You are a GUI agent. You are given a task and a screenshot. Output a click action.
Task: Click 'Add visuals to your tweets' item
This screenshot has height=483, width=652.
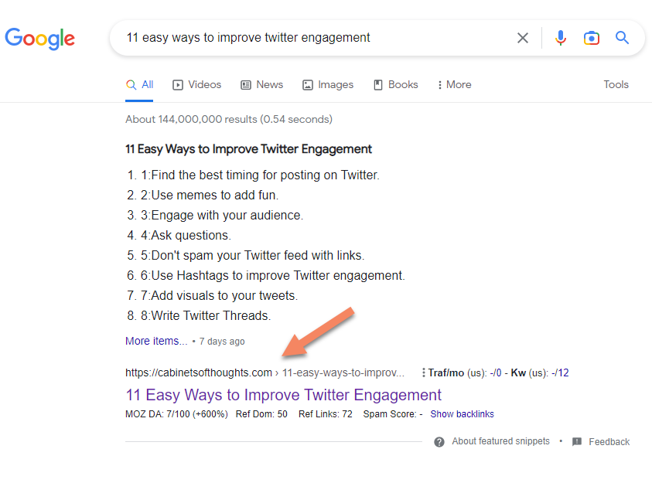click(219, 295)
